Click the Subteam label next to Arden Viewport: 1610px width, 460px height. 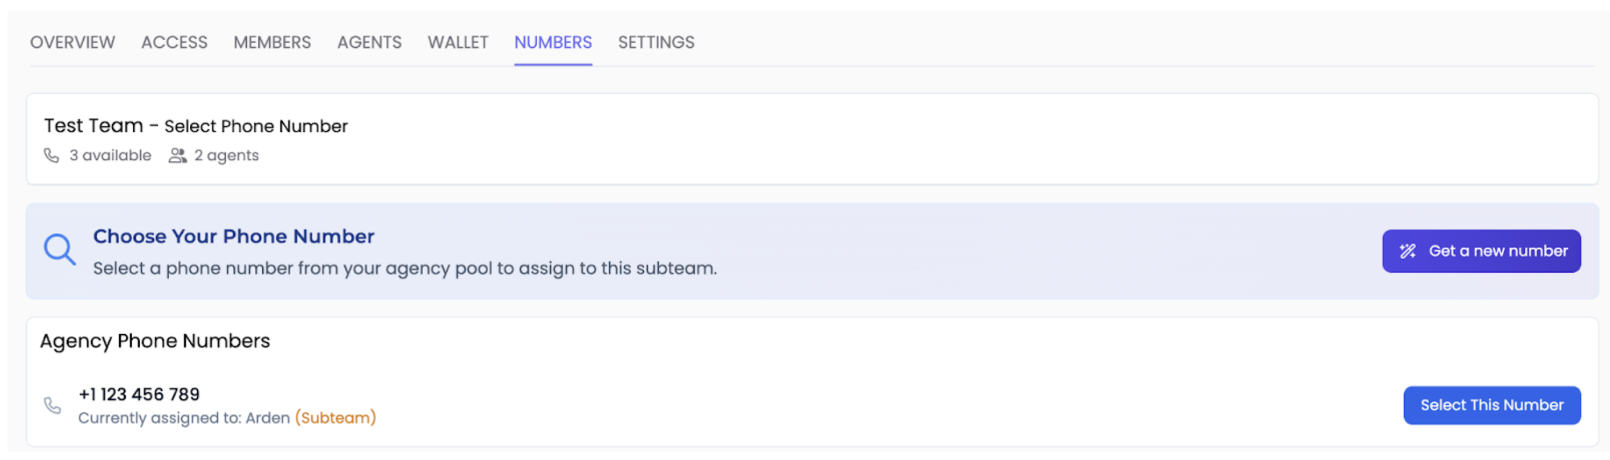tap(336, 417)
